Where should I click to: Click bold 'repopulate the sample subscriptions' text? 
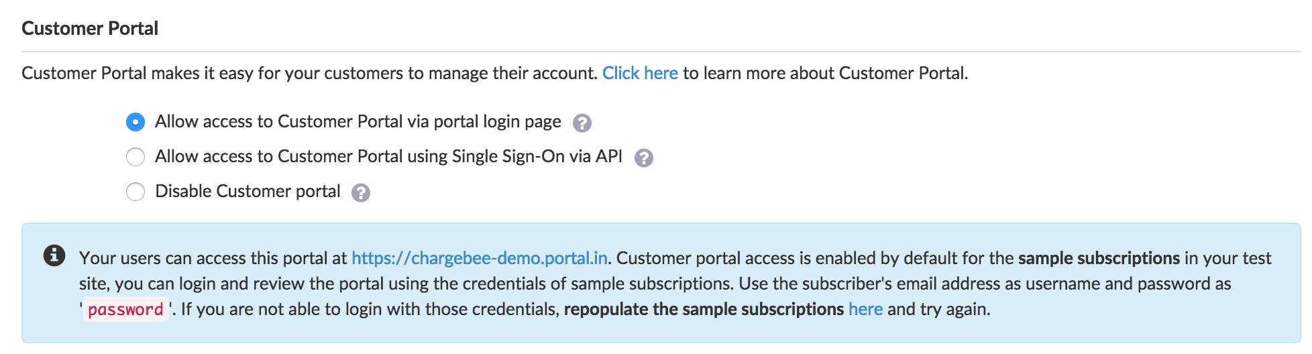coord(703,309)
